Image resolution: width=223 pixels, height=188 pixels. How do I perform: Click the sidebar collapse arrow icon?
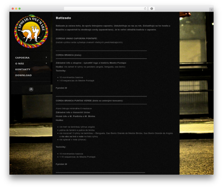[x=31, y=89]
